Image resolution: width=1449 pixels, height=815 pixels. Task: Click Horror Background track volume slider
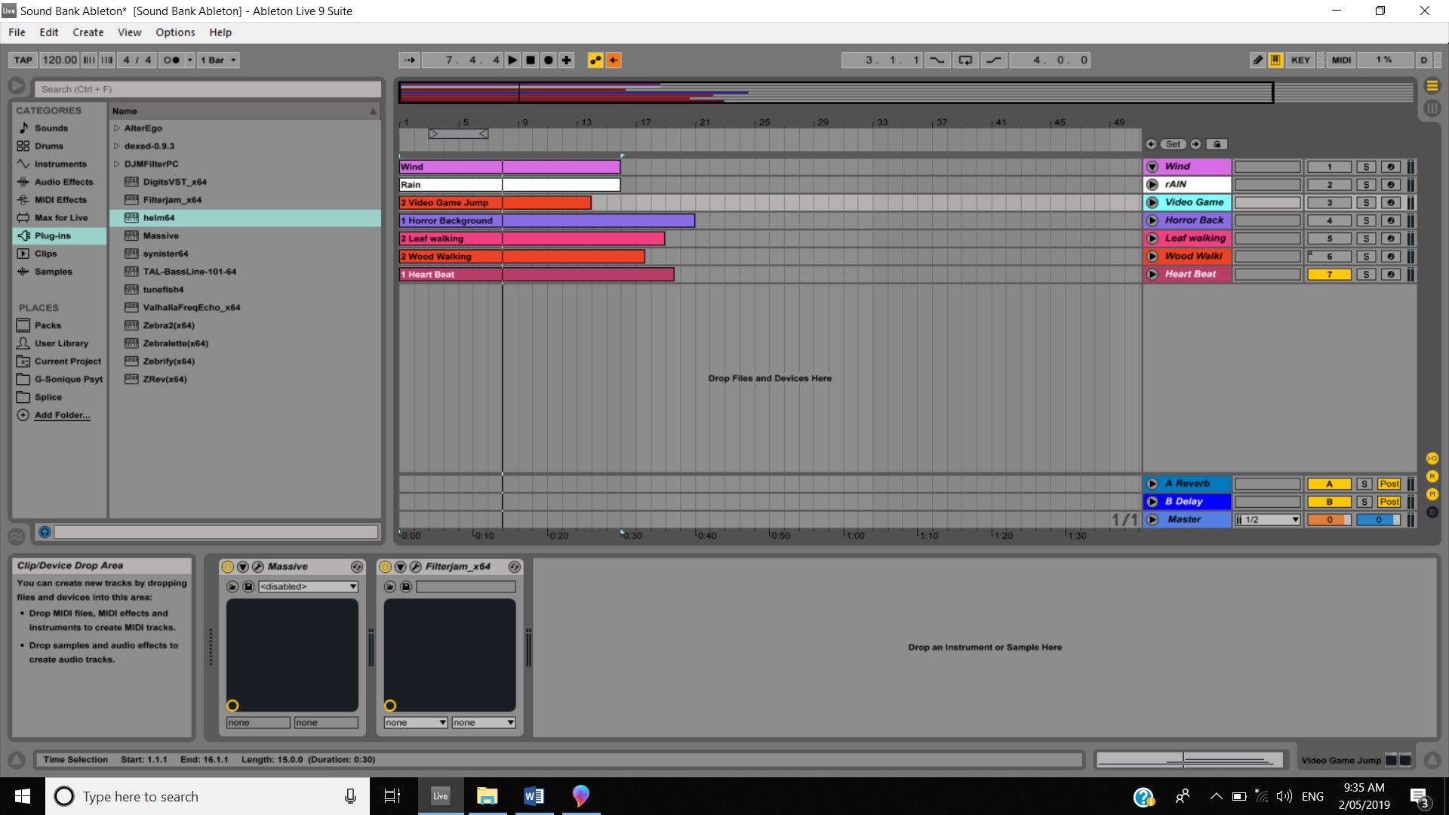pyautogui.click(x=1267, y=221)
